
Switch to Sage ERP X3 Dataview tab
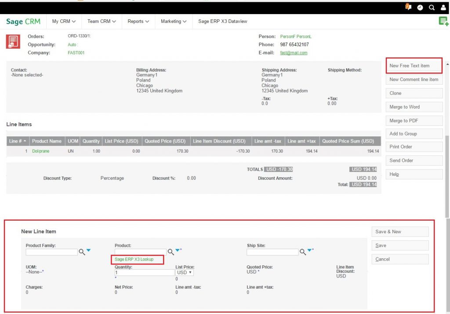[x=222, y=21]
